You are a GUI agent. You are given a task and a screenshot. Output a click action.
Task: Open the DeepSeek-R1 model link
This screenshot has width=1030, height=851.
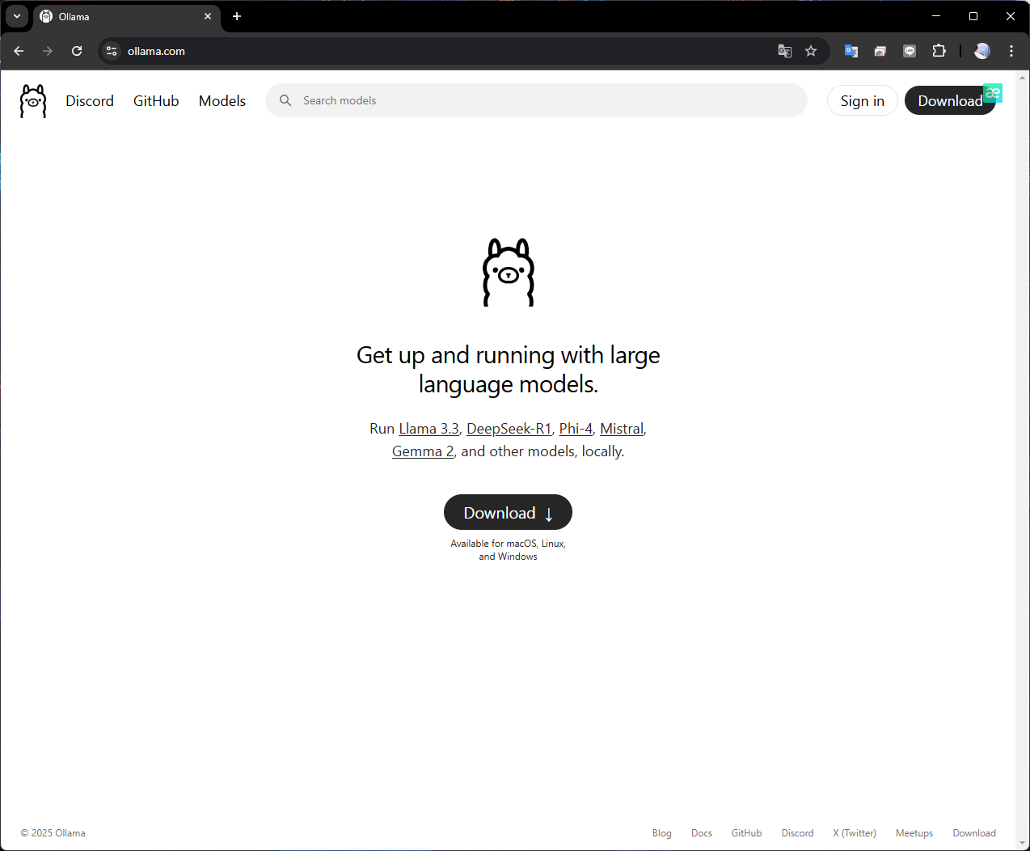(x=509, y=429)
